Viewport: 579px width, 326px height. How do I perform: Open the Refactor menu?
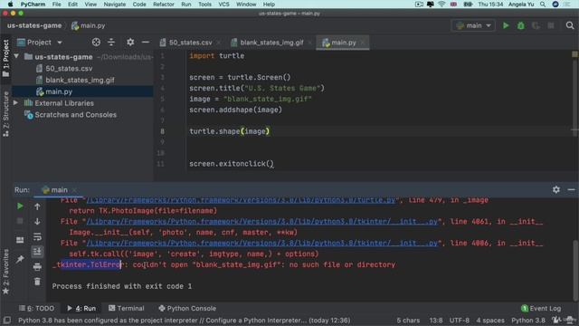click(x=163, y=5)
